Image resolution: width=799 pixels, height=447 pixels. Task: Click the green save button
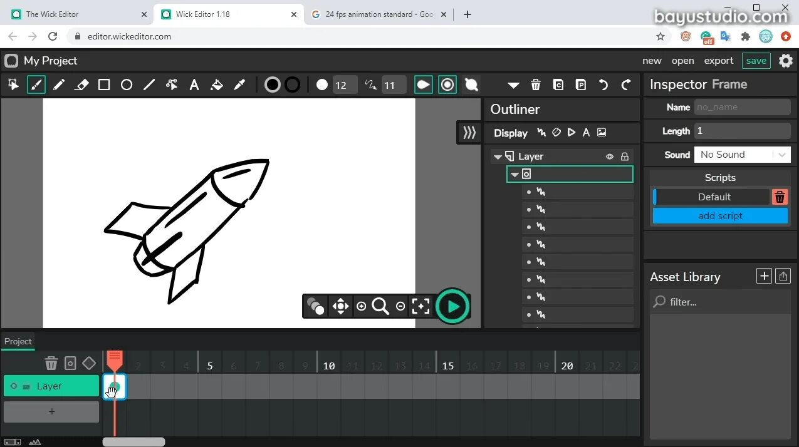[x=756, y=61]
